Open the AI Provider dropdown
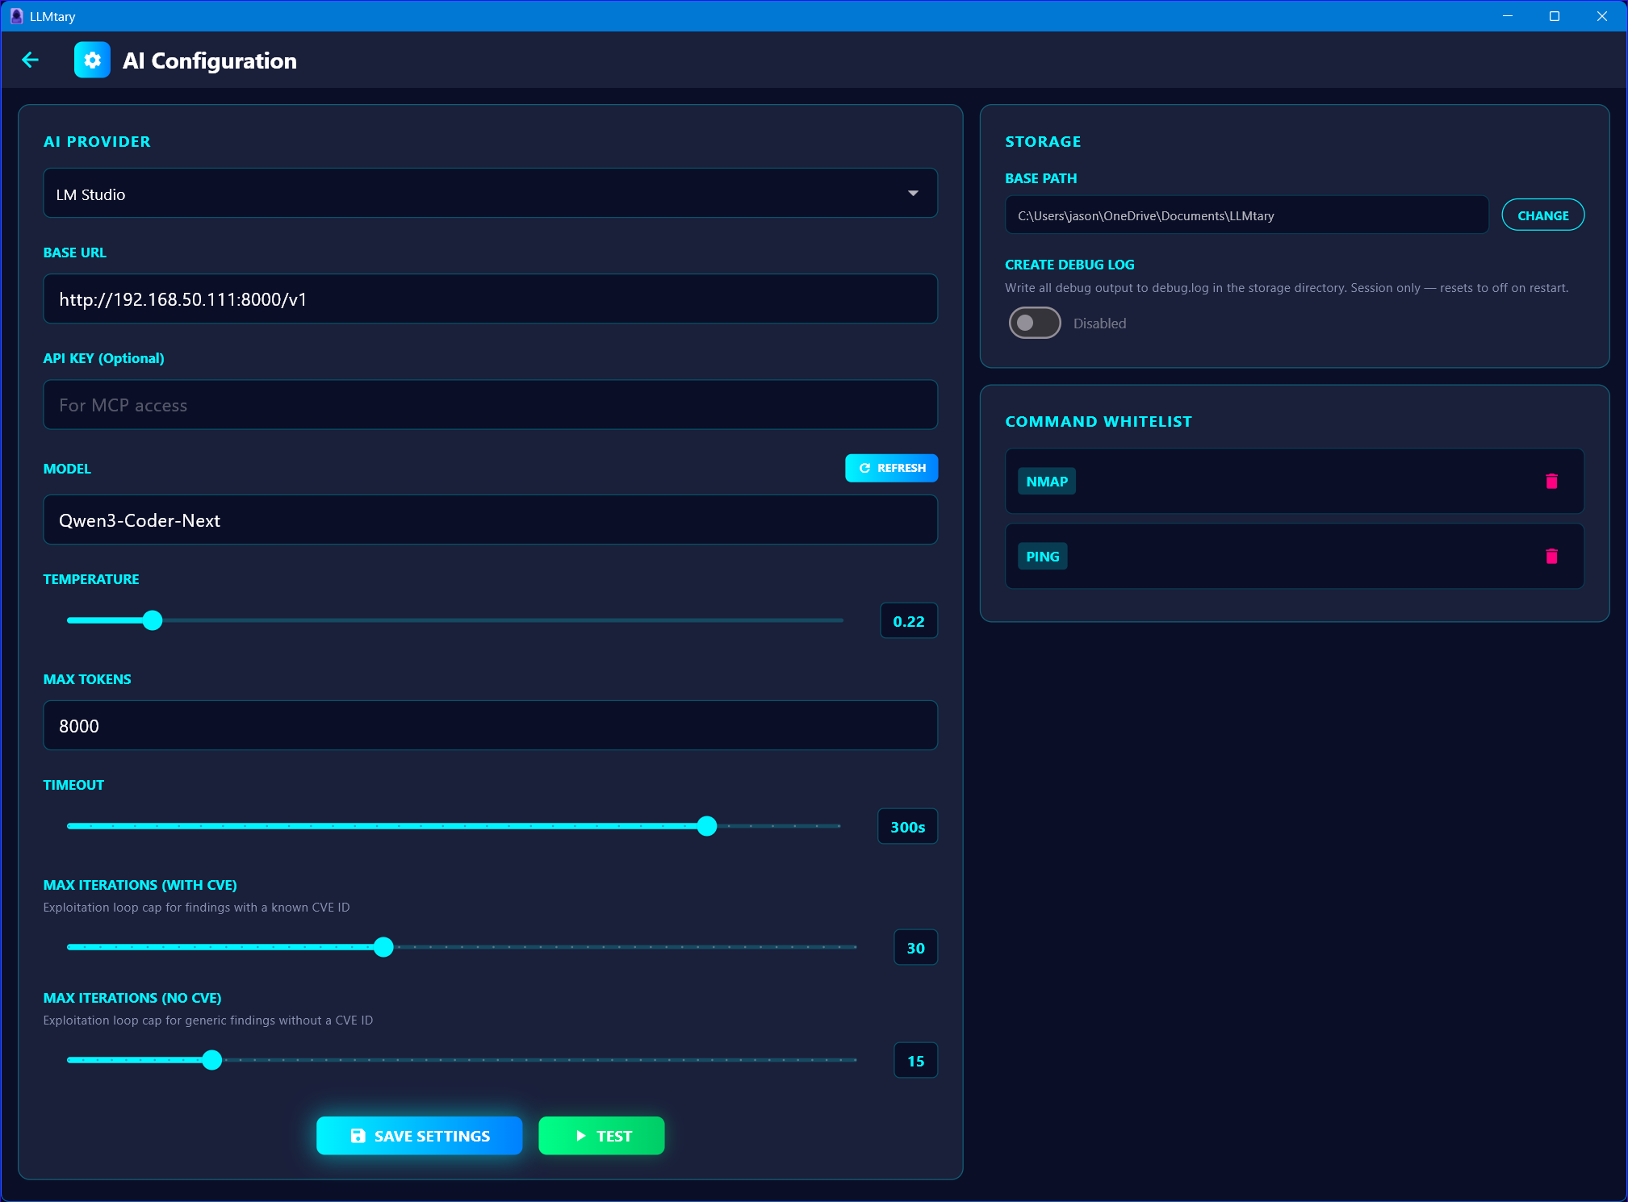The image size is (1628, 1202). click(x=913, y=193)
